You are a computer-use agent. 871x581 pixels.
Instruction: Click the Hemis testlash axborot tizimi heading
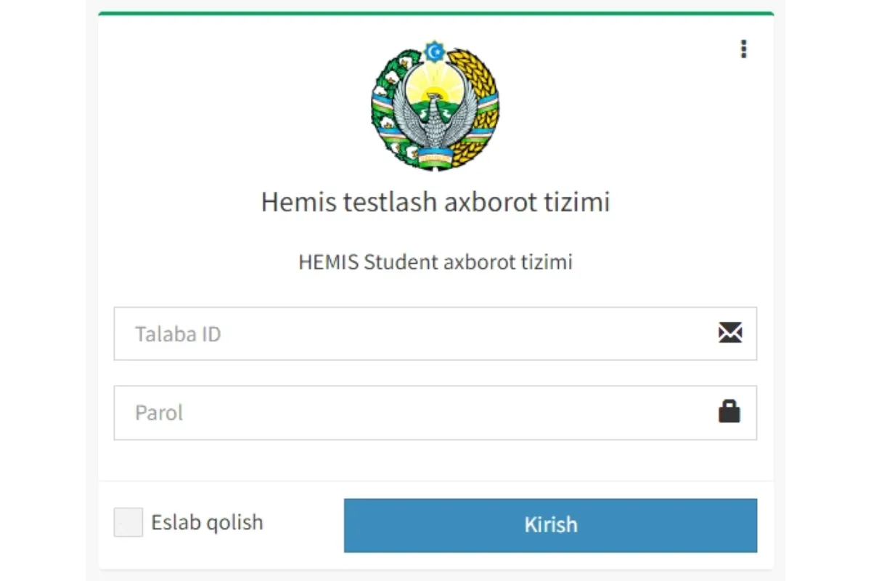(435, 202)
